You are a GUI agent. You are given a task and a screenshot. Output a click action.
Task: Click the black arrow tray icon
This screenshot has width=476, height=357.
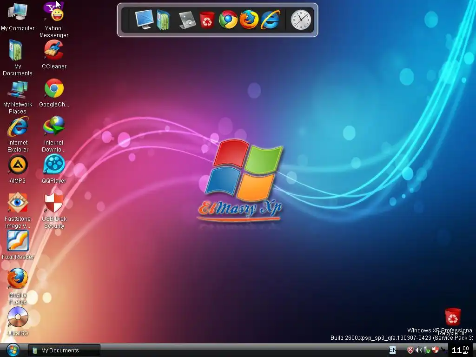[443, 350]
